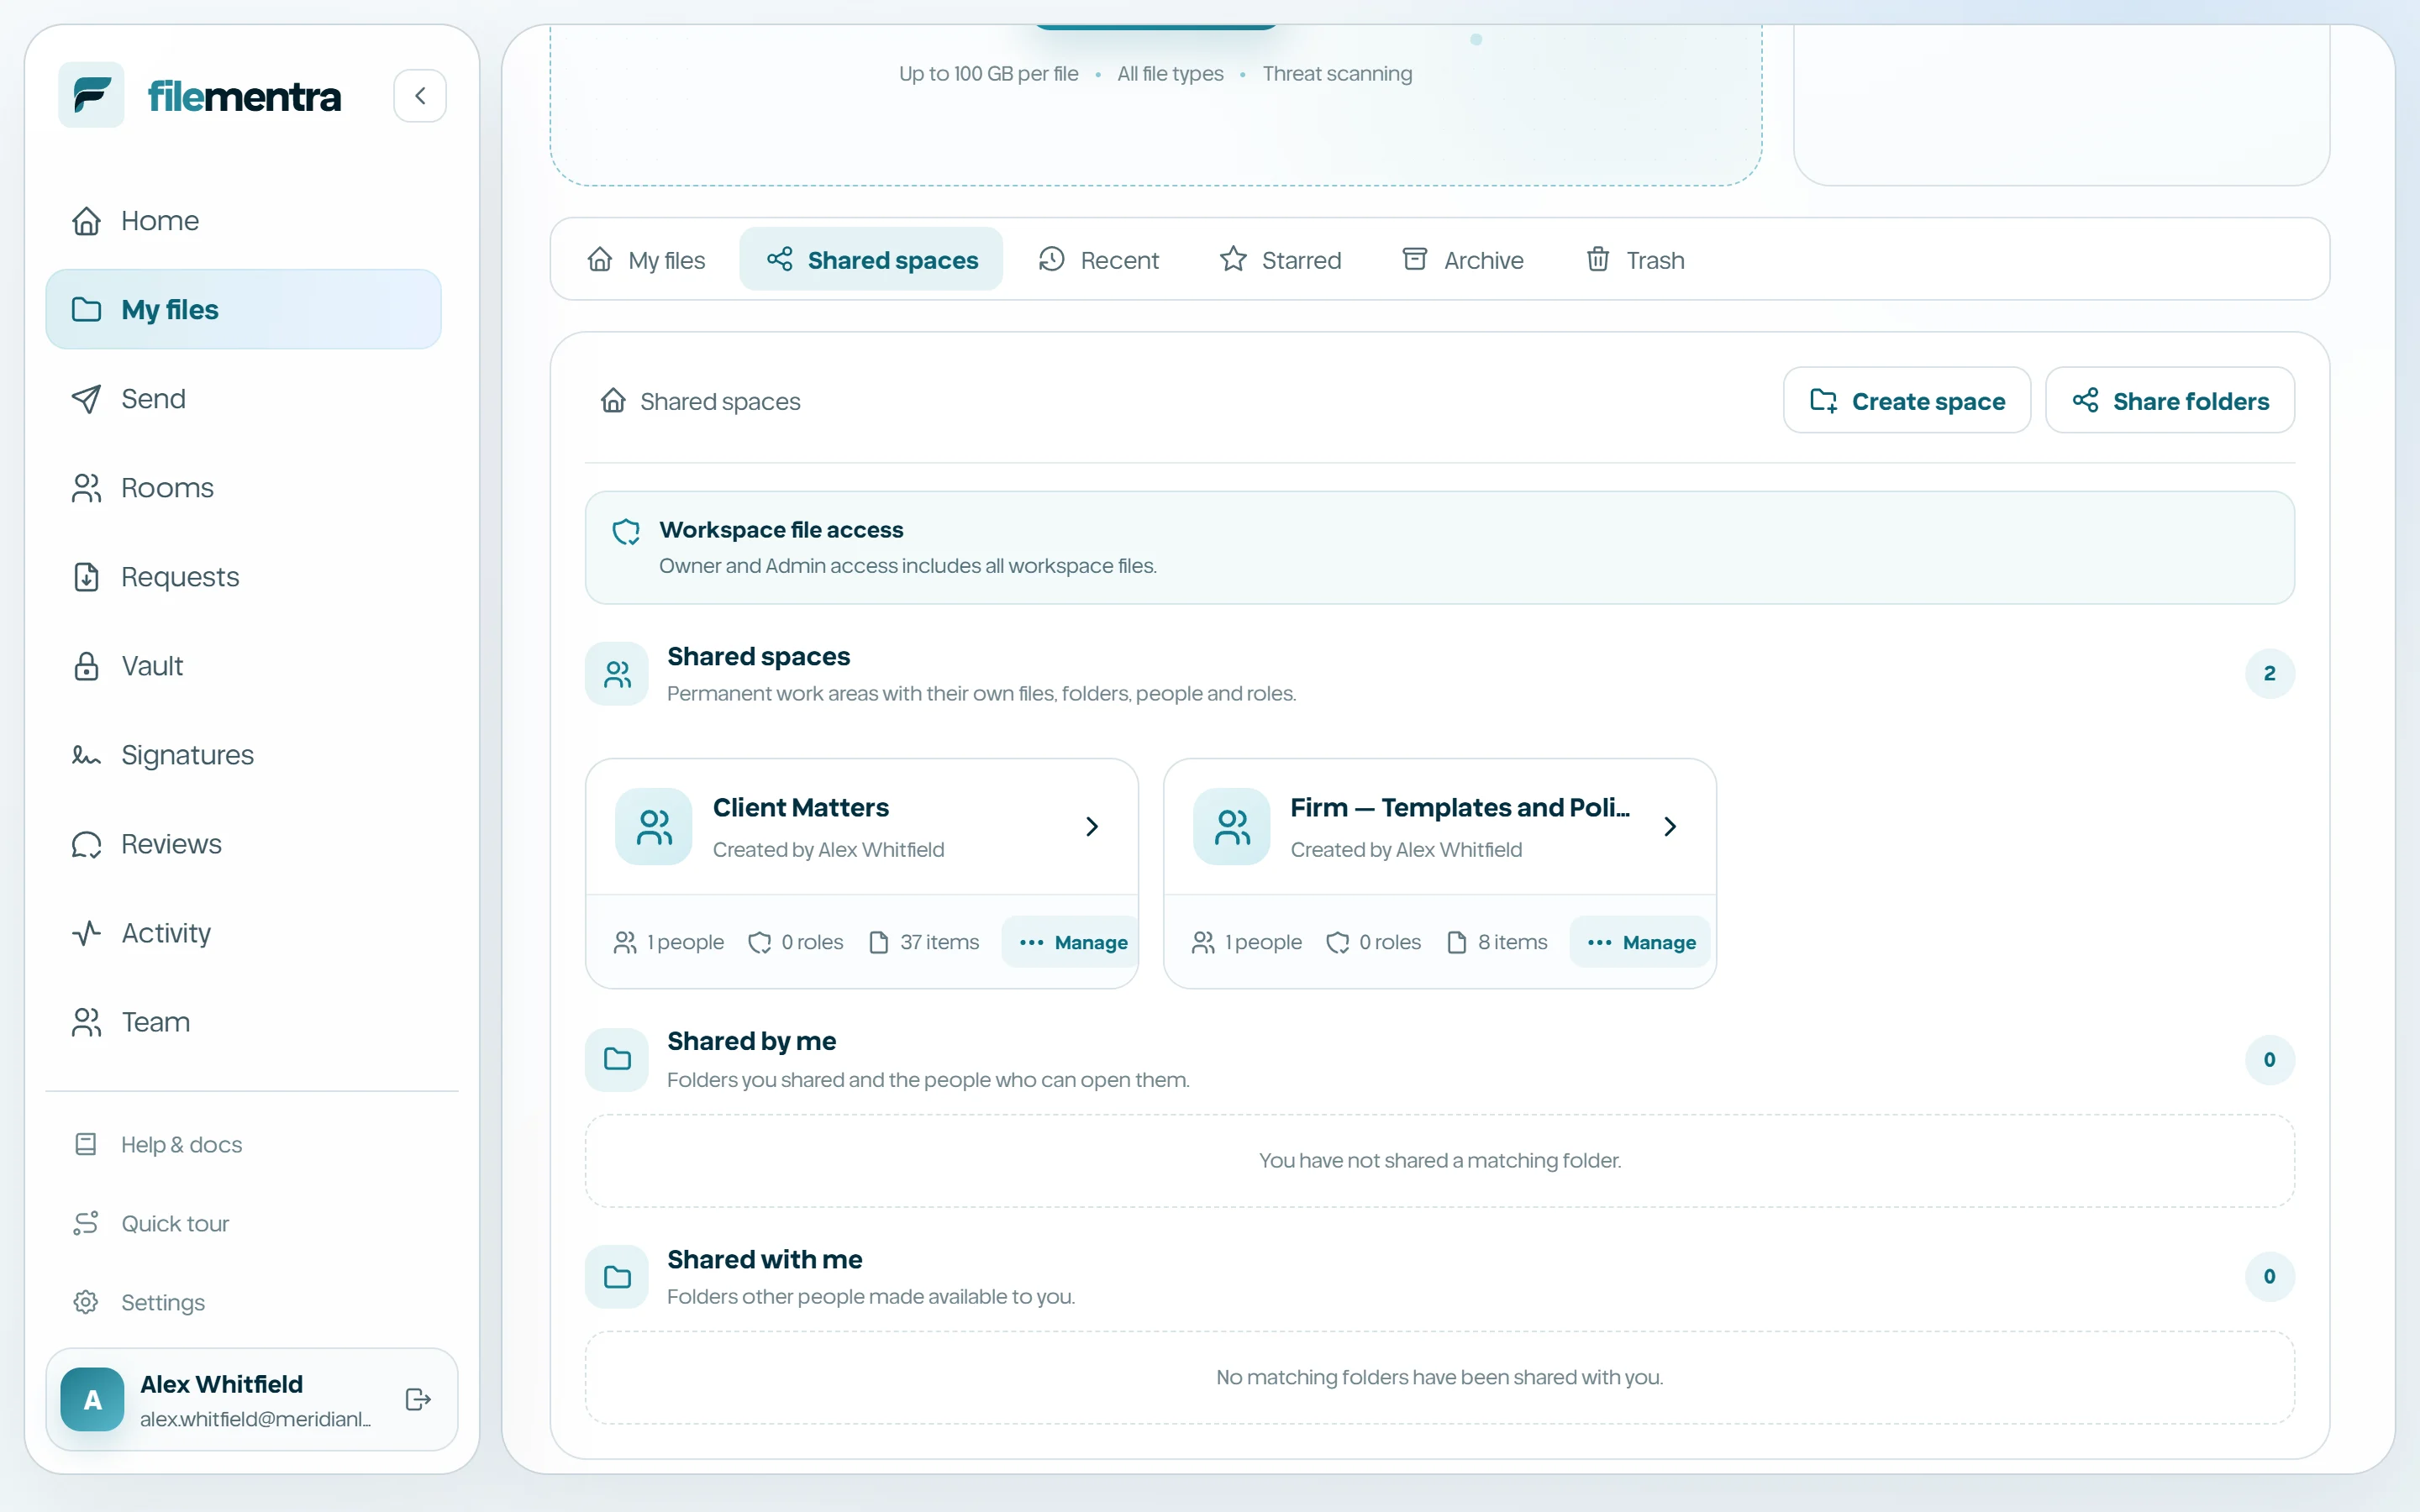Click the sign-out icon beside Alex Whitfield
The image size is (2420, 1512).
click(418, 1399)
